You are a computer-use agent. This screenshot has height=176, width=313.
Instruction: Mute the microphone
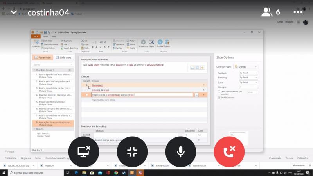(x=180, y=152)
